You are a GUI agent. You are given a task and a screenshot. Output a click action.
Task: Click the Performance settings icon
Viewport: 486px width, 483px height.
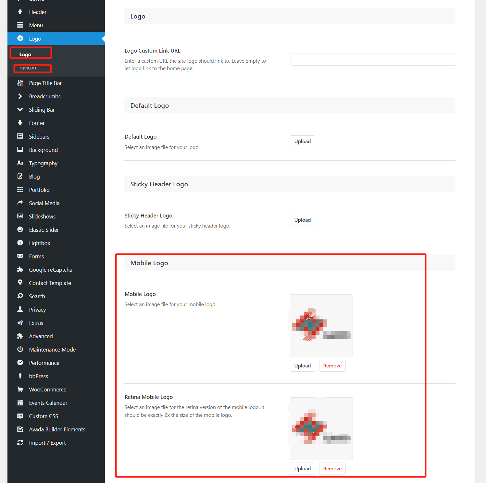[x=20, y=363]
